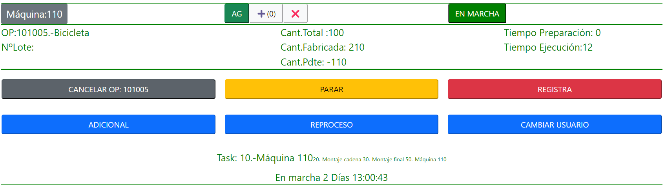Click the Cant.Fabricada: 210 value
The height and width of the screenshot is (188, 666).
click(x=322, y=47)
